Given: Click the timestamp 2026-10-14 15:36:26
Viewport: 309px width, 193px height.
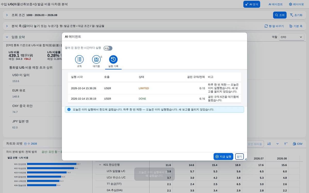Looking at the screenshot, I should point(83,88).
